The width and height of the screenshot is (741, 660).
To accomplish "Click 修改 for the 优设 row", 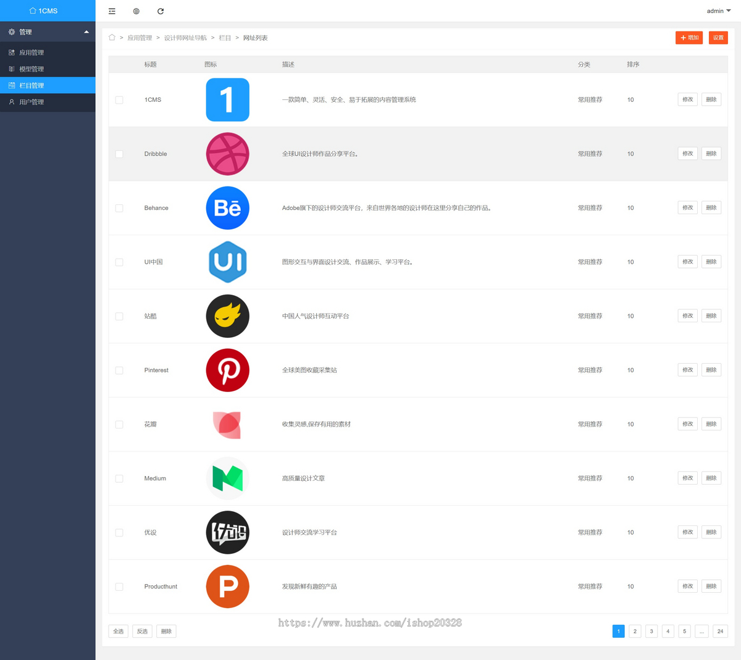I will coord(687,532).
